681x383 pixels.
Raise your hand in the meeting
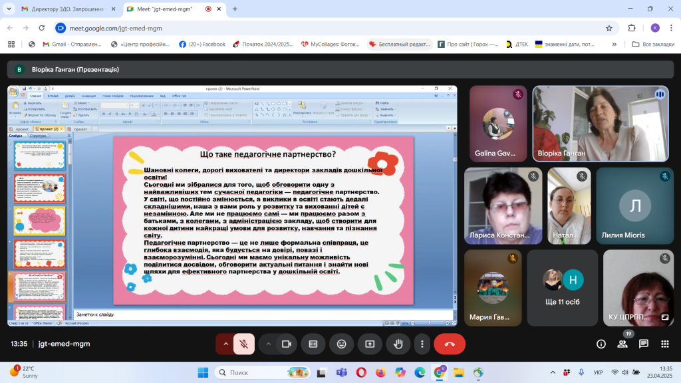(x=398, y=344)
